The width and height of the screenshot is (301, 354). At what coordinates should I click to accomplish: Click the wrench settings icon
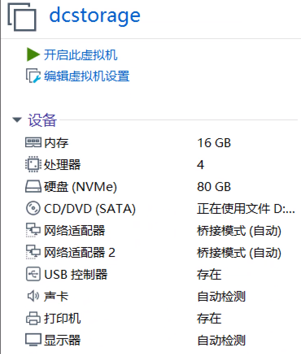pyautogui.click(x=33, y=76)
